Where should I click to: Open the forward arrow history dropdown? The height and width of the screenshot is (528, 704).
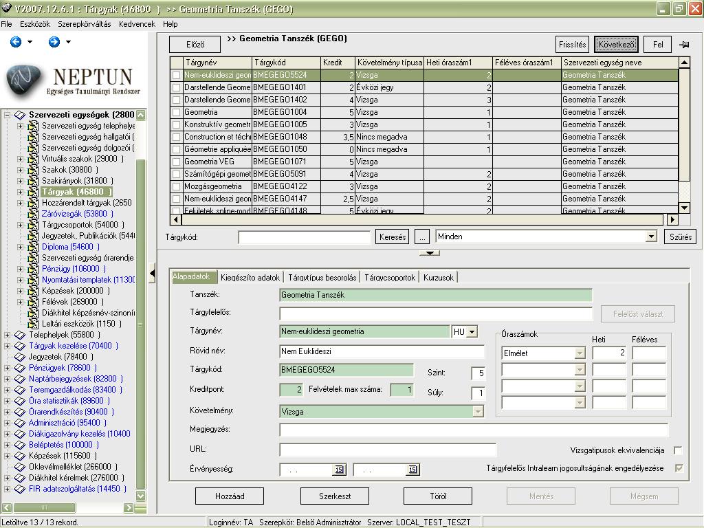coord(68,42)
